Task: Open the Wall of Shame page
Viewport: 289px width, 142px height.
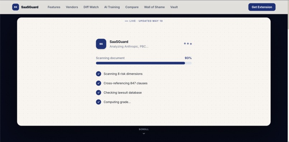Action: click(x=154, y=7)
